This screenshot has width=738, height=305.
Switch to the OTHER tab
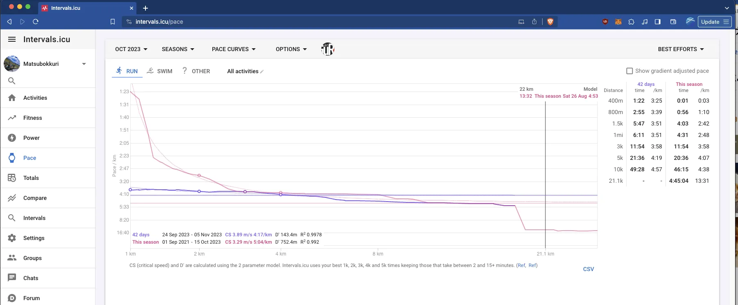point(196,71)
